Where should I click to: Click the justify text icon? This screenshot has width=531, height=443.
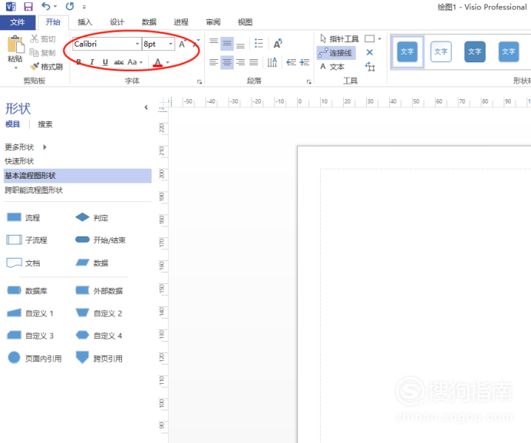[254, 62]
